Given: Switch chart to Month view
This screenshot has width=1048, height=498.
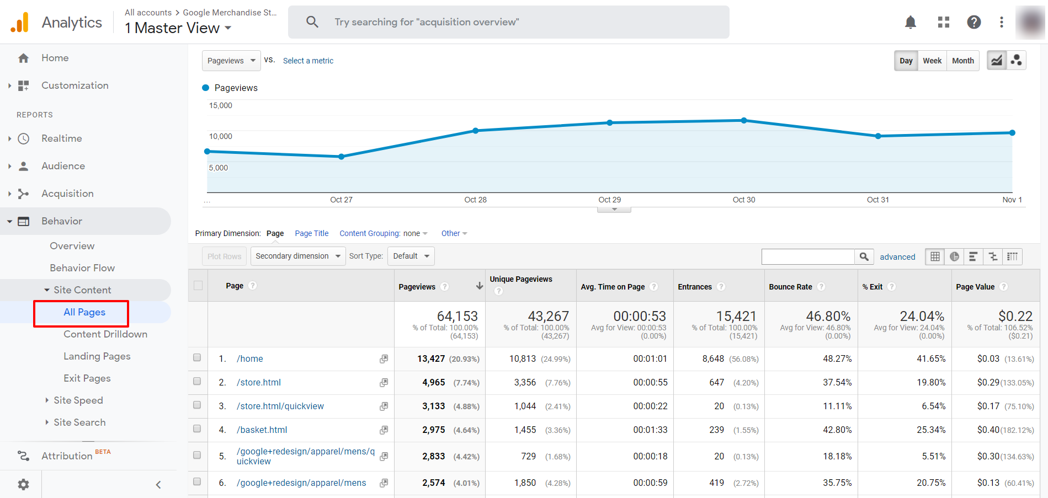Looking at the screenshot, I should [963, 61].
